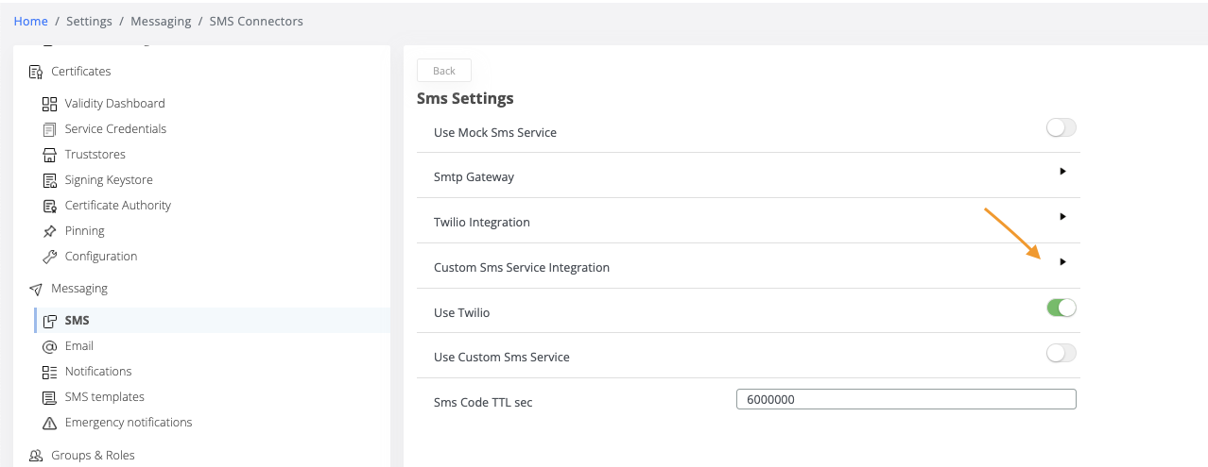The image size is (1208, 467).
Task: Enable the Use Mock Sms Service toggle
Action: click(1061, 128)
